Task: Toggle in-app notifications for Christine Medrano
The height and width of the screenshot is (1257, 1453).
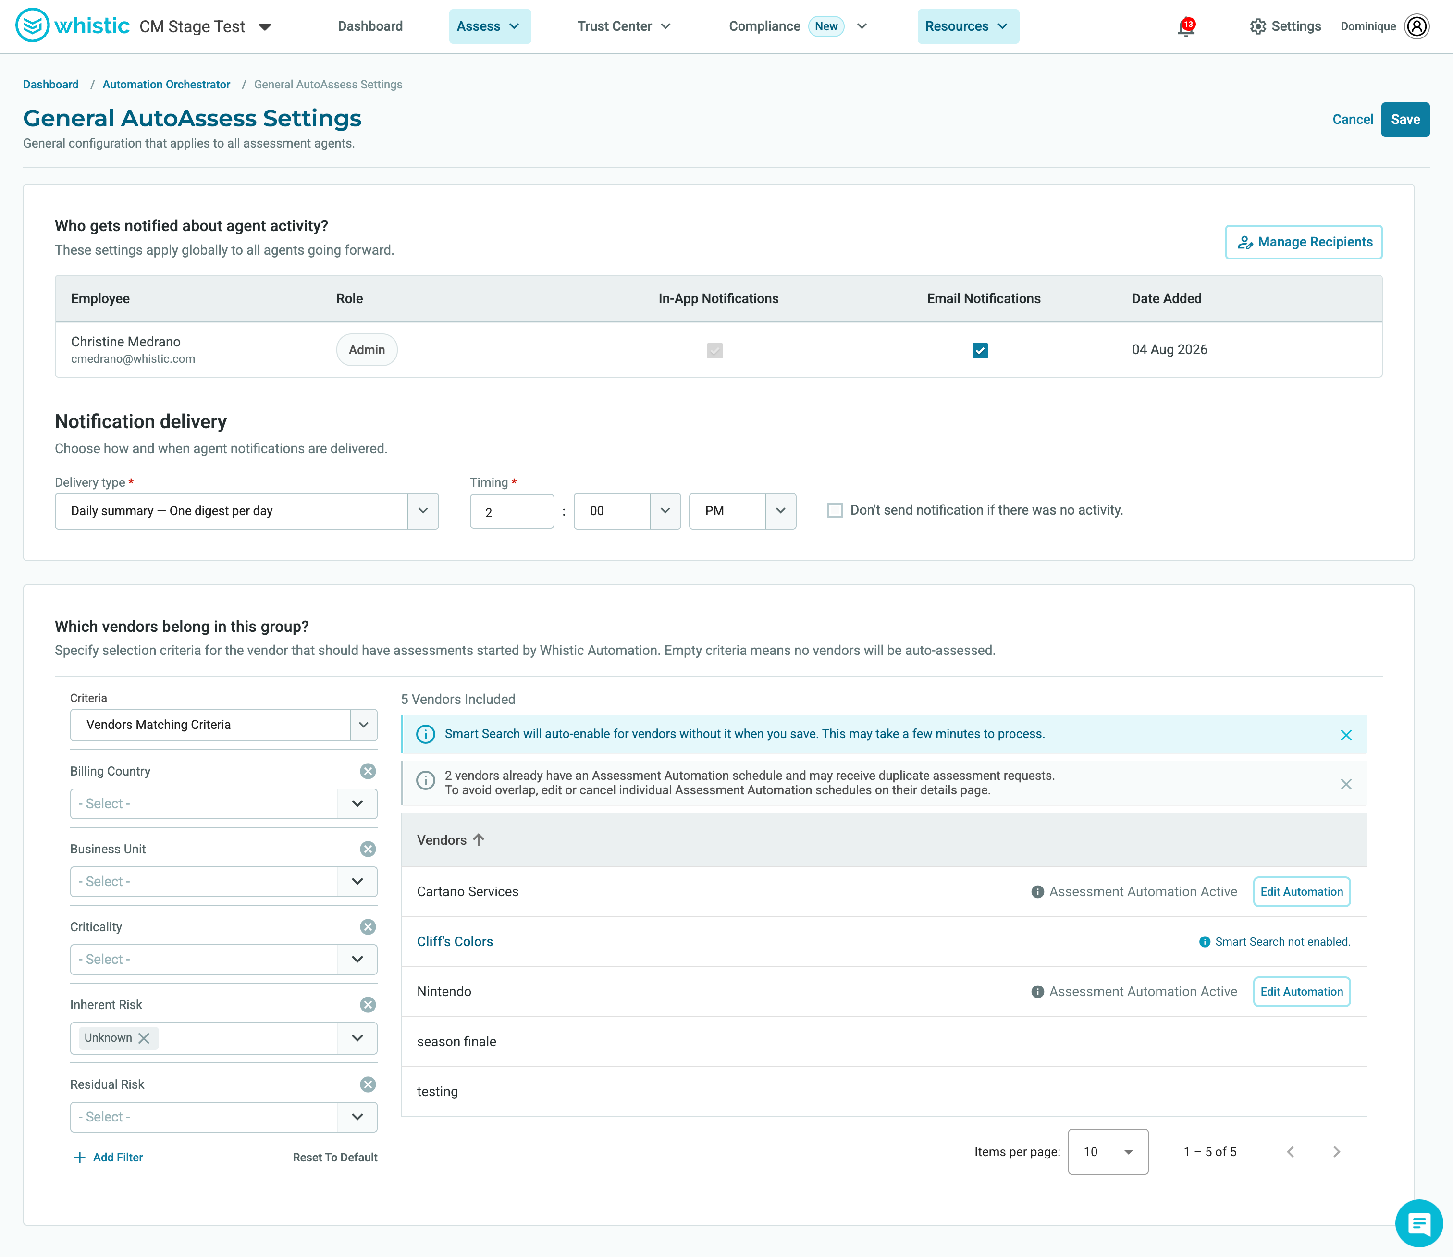Action: point(714,350)
